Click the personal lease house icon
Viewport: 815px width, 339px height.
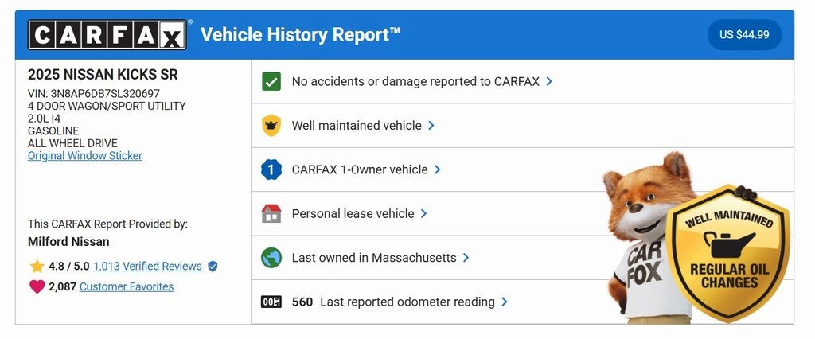tap(271, 213)
